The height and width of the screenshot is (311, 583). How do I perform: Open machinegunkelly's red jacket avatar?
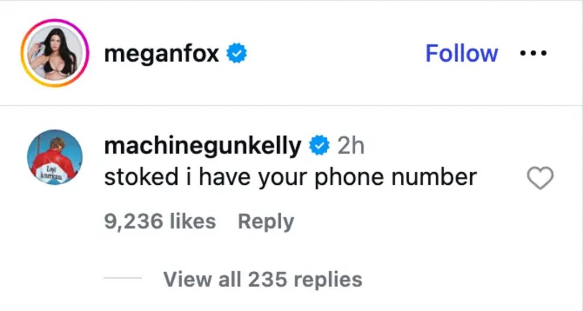pos(55,157)
